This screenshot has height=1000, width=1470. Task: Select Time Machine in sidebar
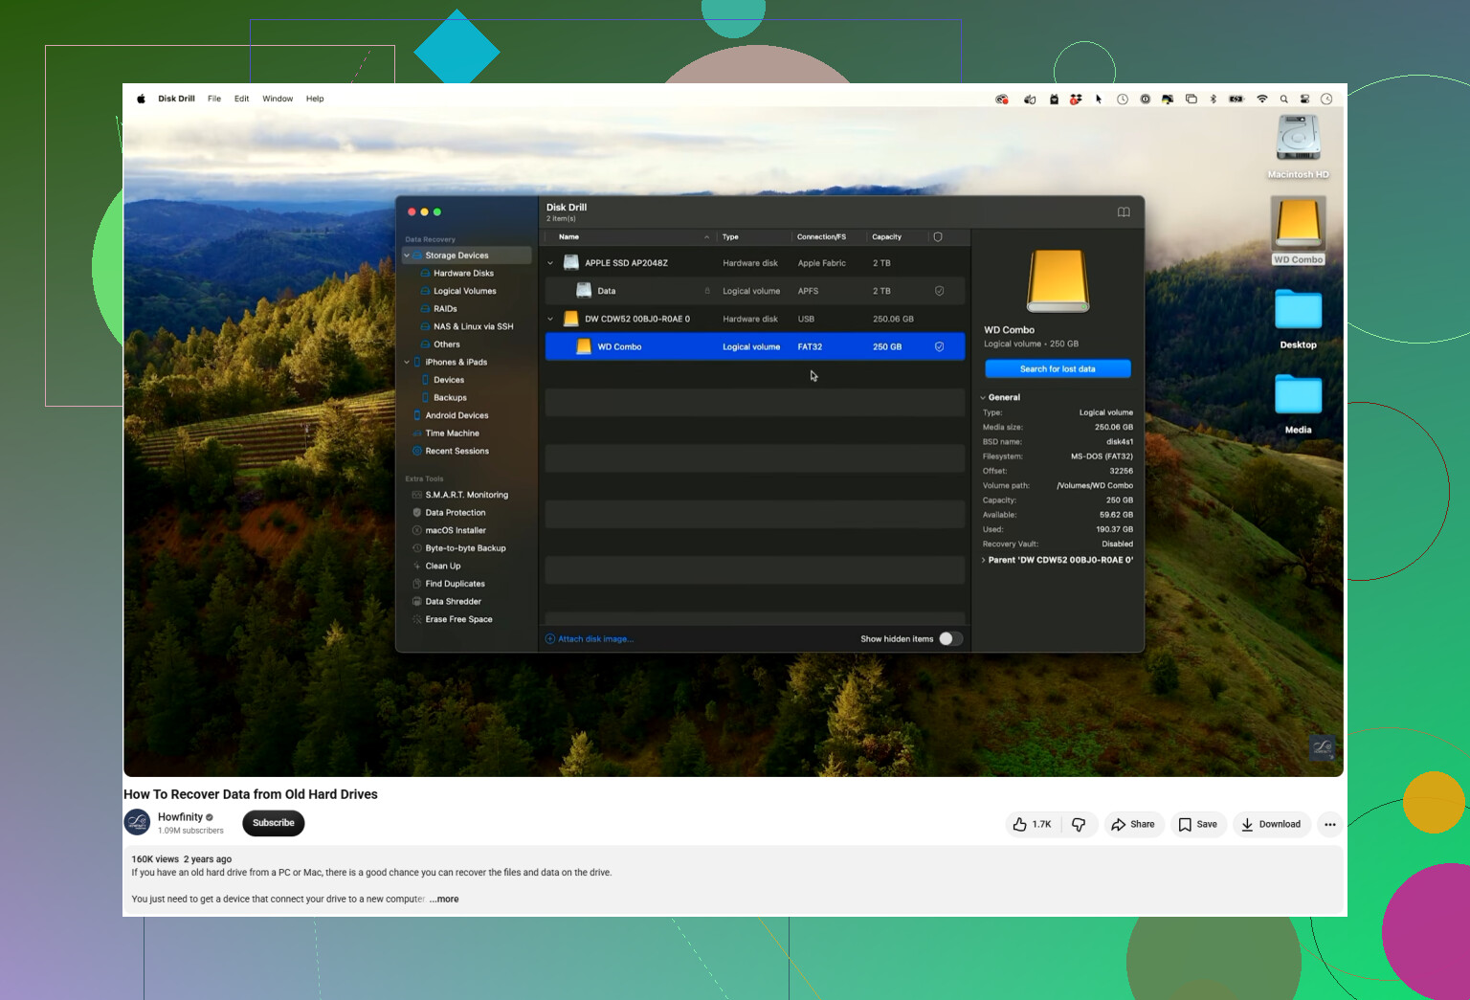coord(452,433)
